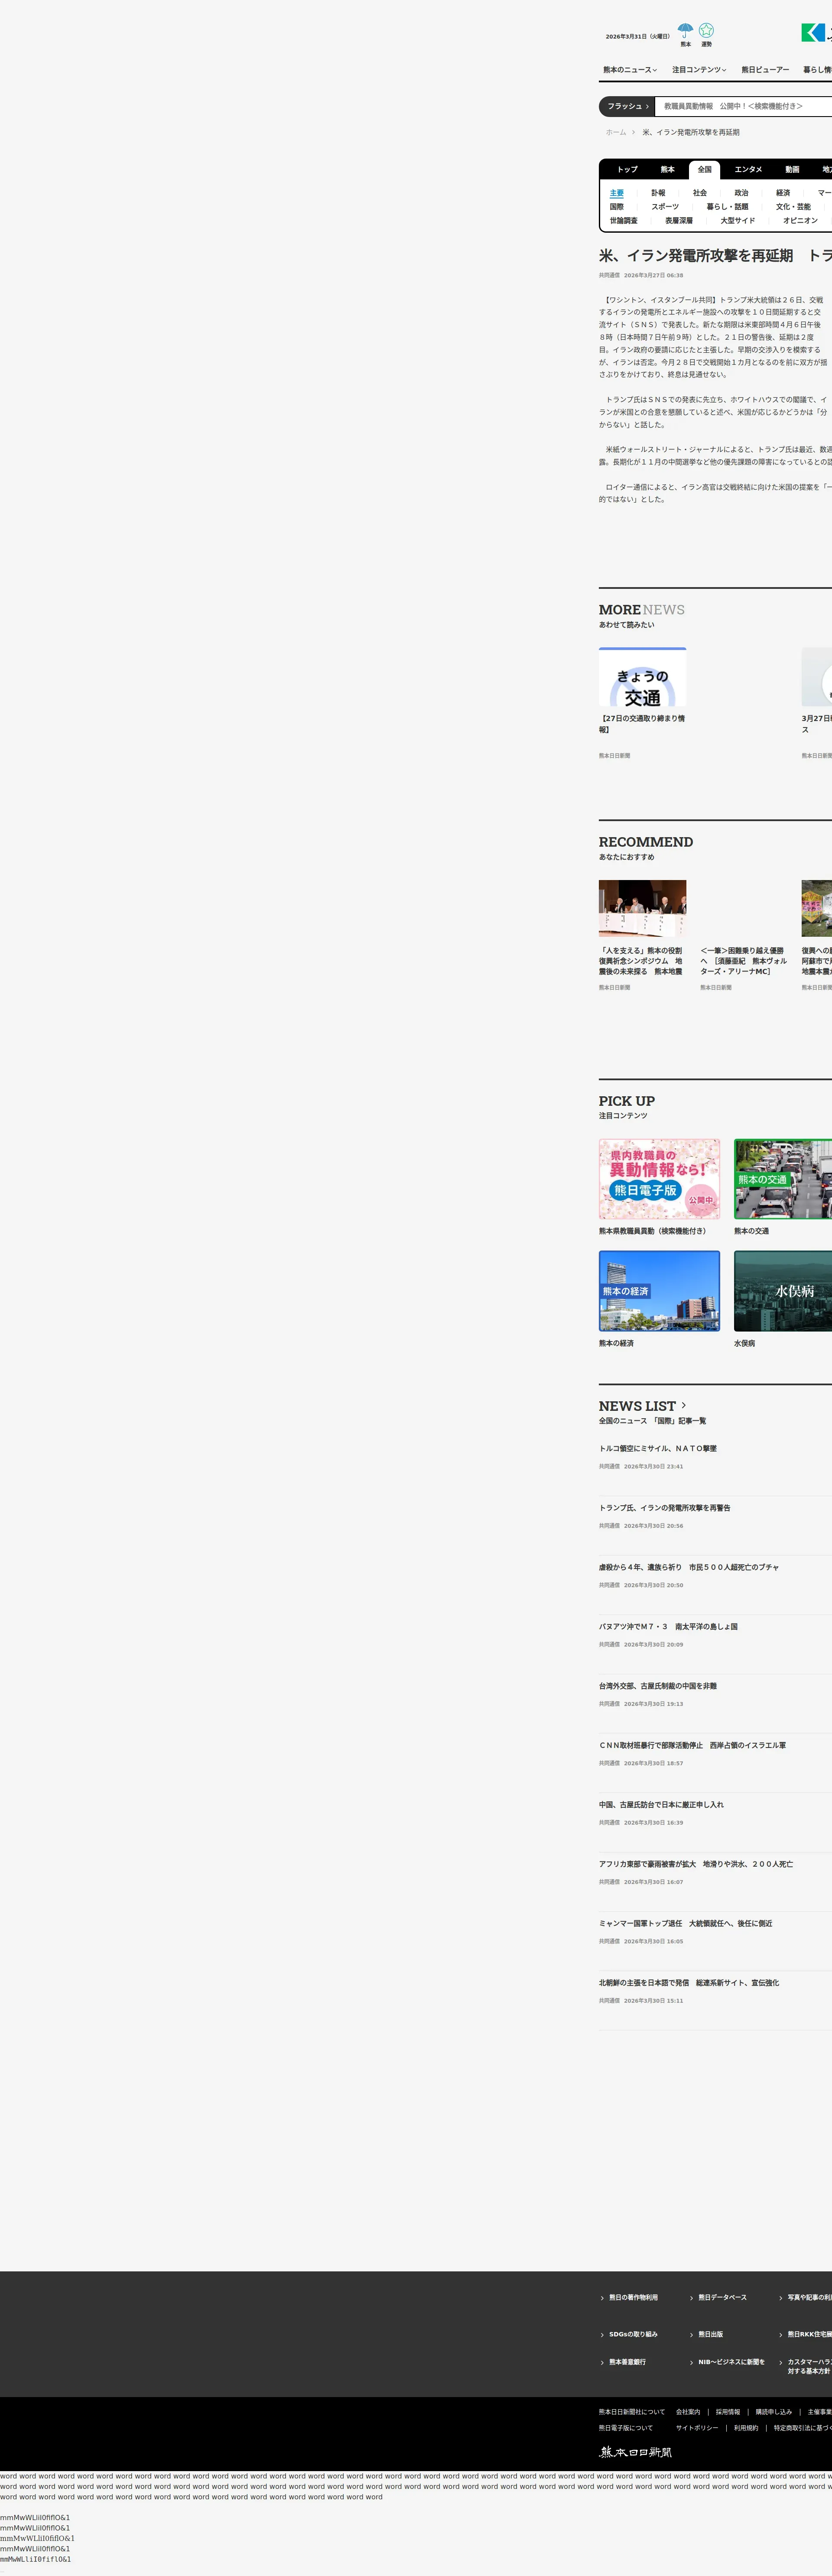
Task: Click the 熊本の経済 pick-up banner
Action: 659,1291
